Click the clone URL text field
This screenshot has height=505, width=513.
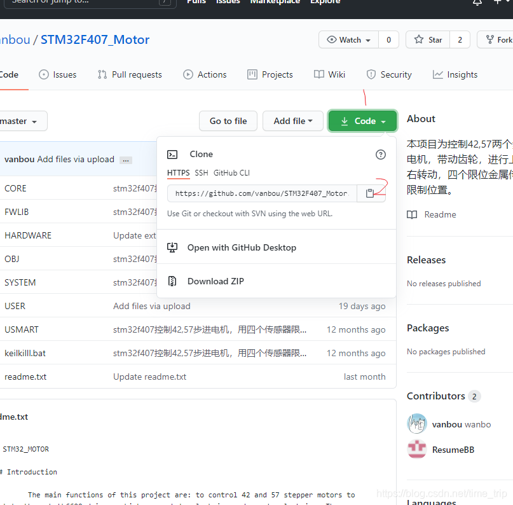(x=262, y=193)
